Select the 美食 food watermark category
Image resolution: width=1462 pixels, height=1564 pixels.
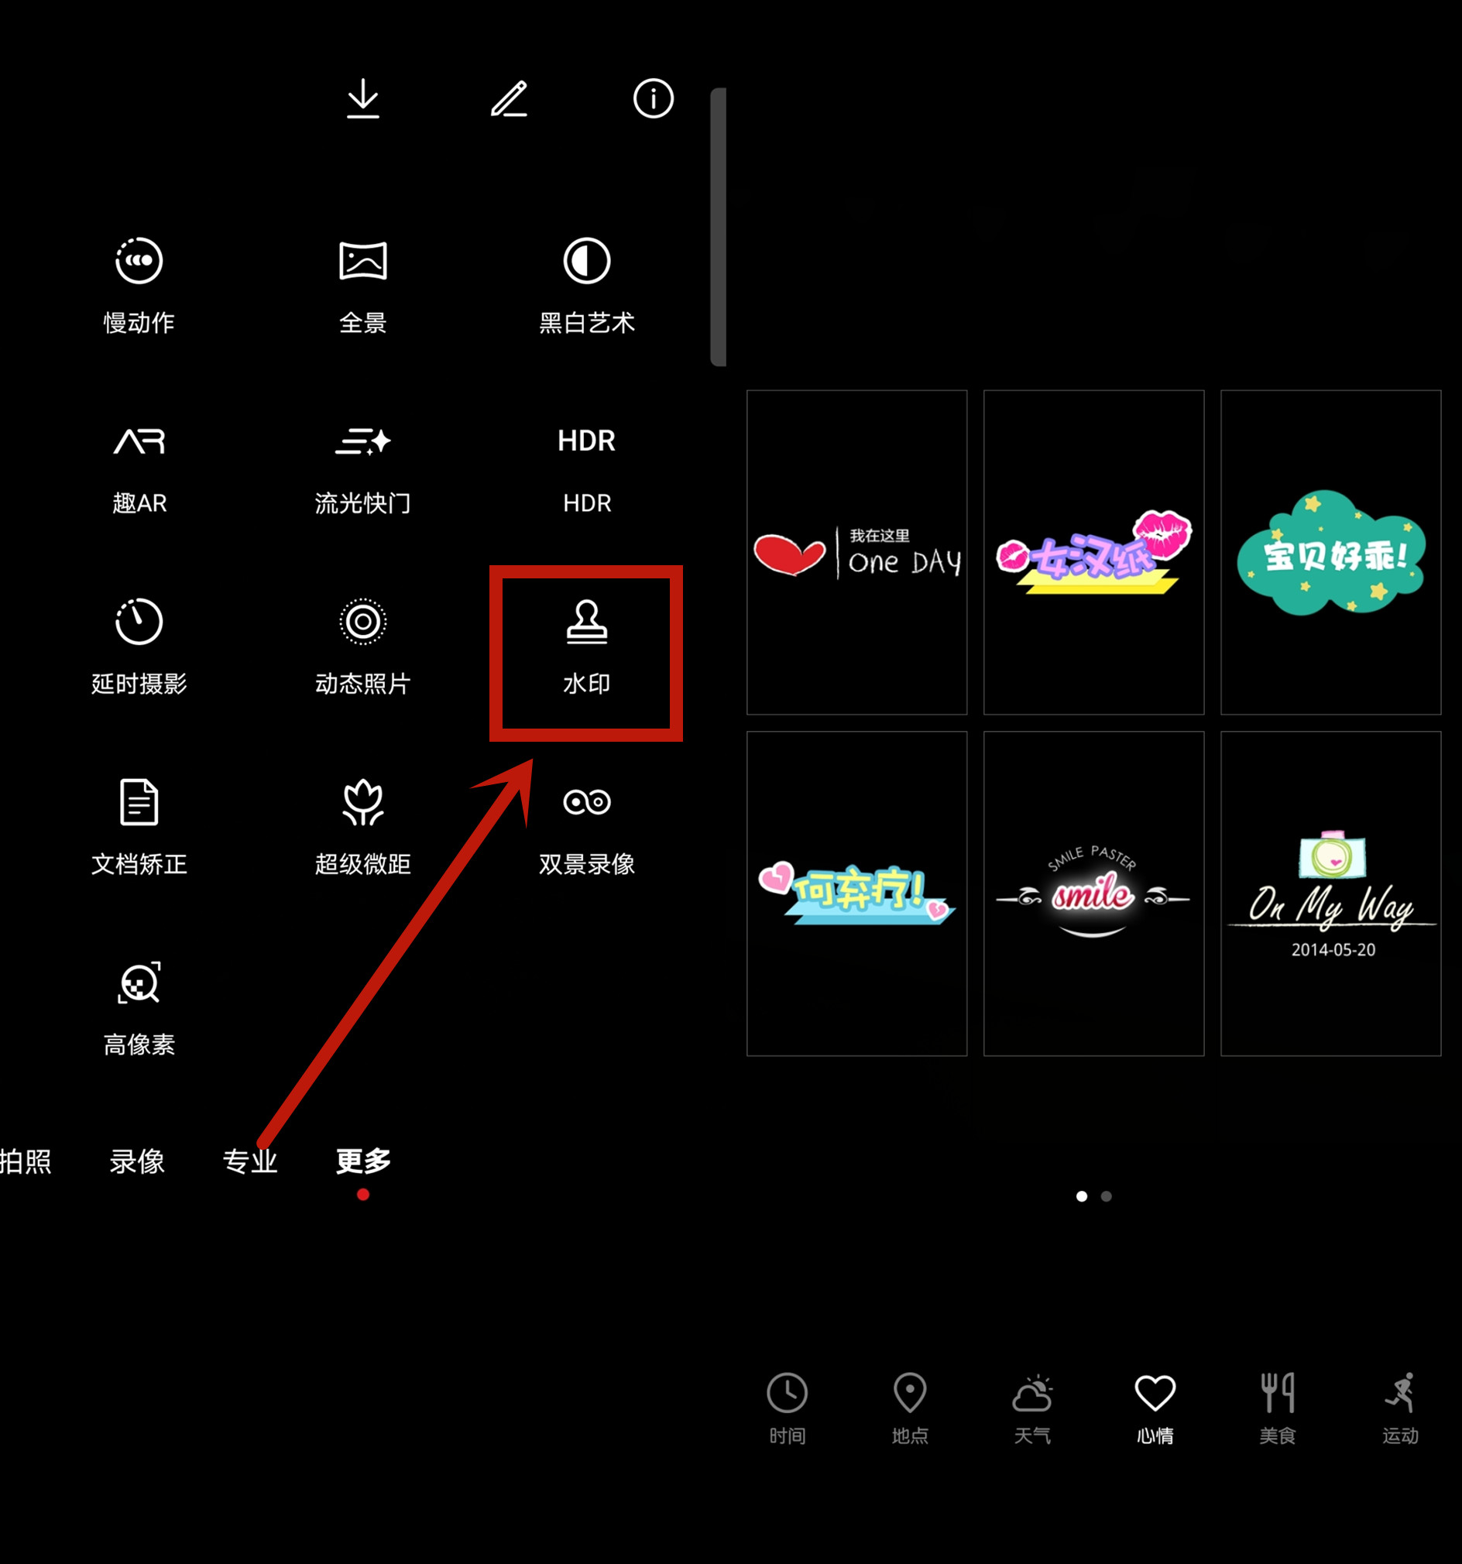pos(1277,1408)
